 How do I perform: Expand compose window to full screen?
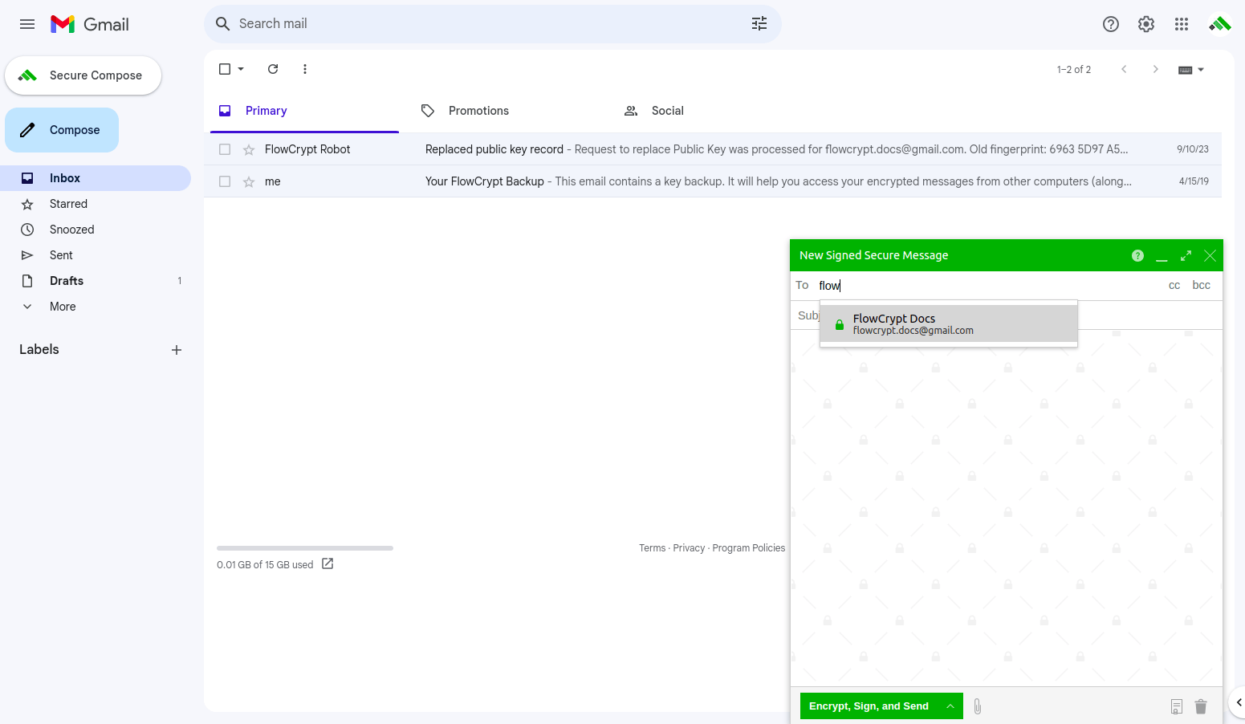(x=1186, y=256)
